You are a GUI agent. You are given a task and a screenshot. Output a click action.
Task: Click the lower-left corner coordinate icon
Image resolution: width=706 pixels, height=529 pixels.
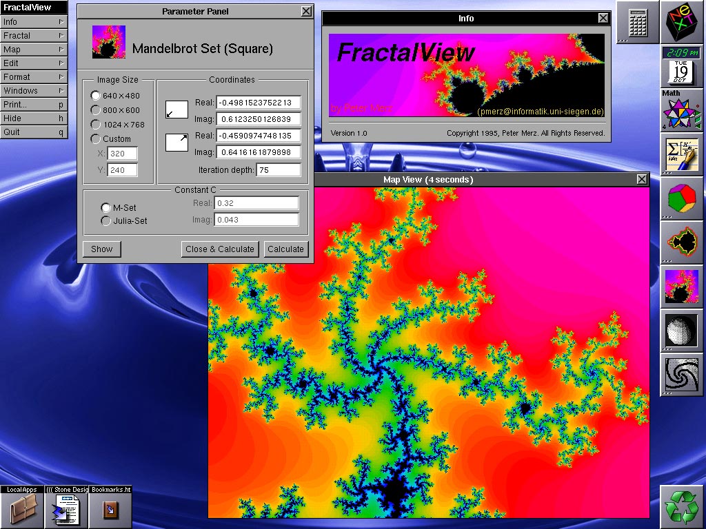tap(176, 110)
